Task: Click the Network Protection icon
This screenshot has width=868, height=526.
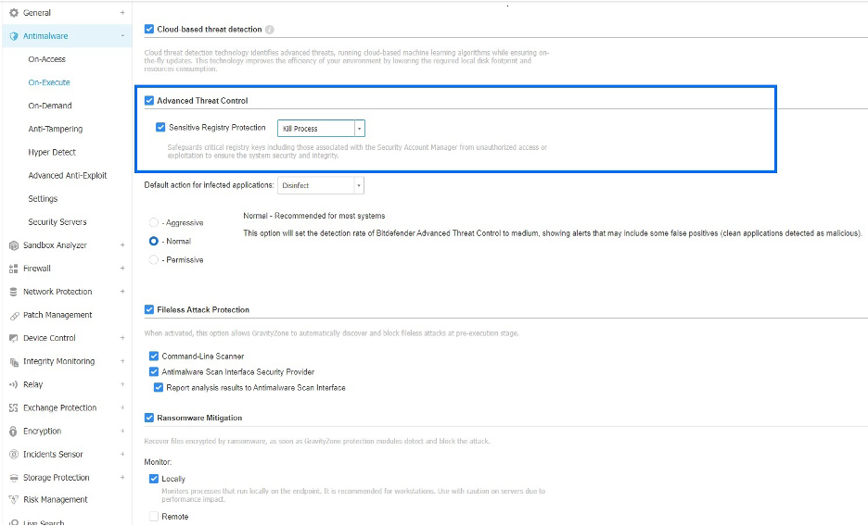Action: click(x=14, y=292)
